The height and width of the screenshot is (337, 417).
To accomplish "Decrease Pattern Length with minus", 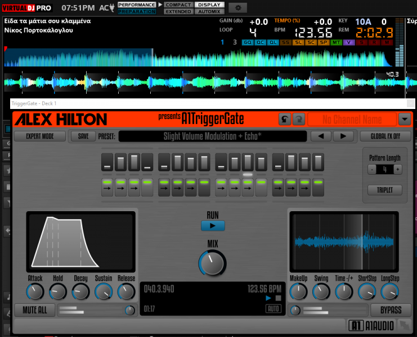I will click(x=372, y=169).
